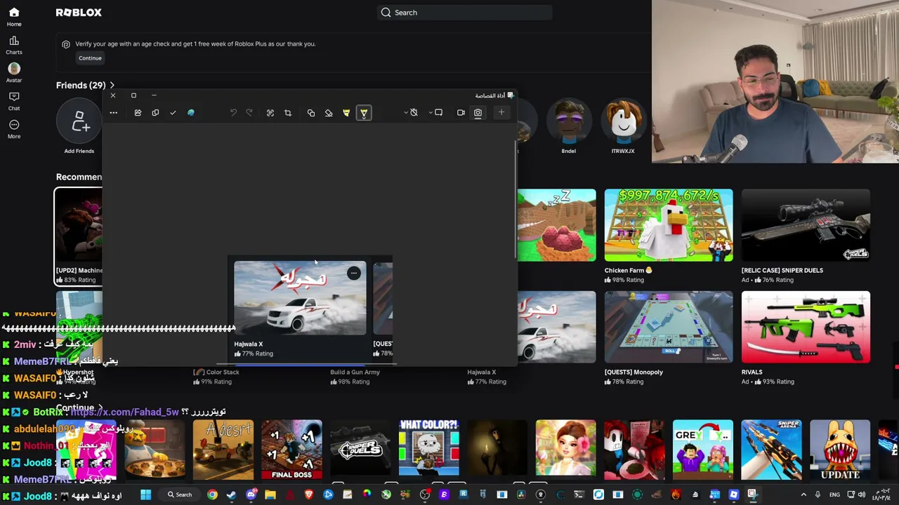Viewport: 899px width, 505px height.
Task: Select the Text actions scan icon in Snipping Tool
Action: pos(270,113)
